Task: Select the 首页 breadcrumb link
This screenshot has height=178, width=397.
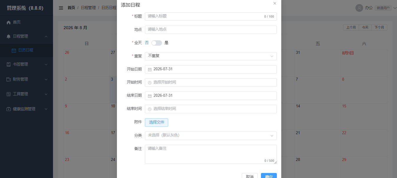Action: tap(71, 8)
